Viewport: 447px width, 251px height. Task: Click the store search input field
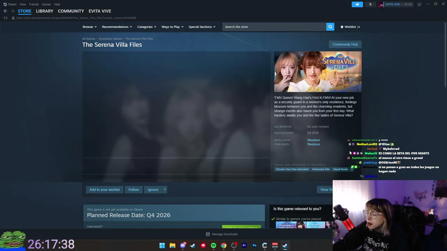click(274, 27)
